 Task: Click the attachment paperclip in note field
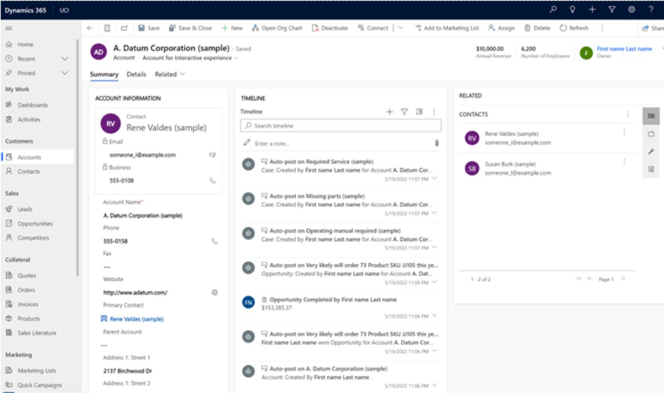(x=436, y=143)
